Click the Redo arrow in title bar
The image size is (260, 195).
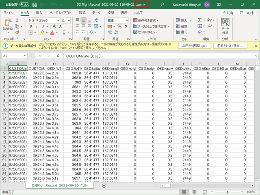[x=52, y=4]
